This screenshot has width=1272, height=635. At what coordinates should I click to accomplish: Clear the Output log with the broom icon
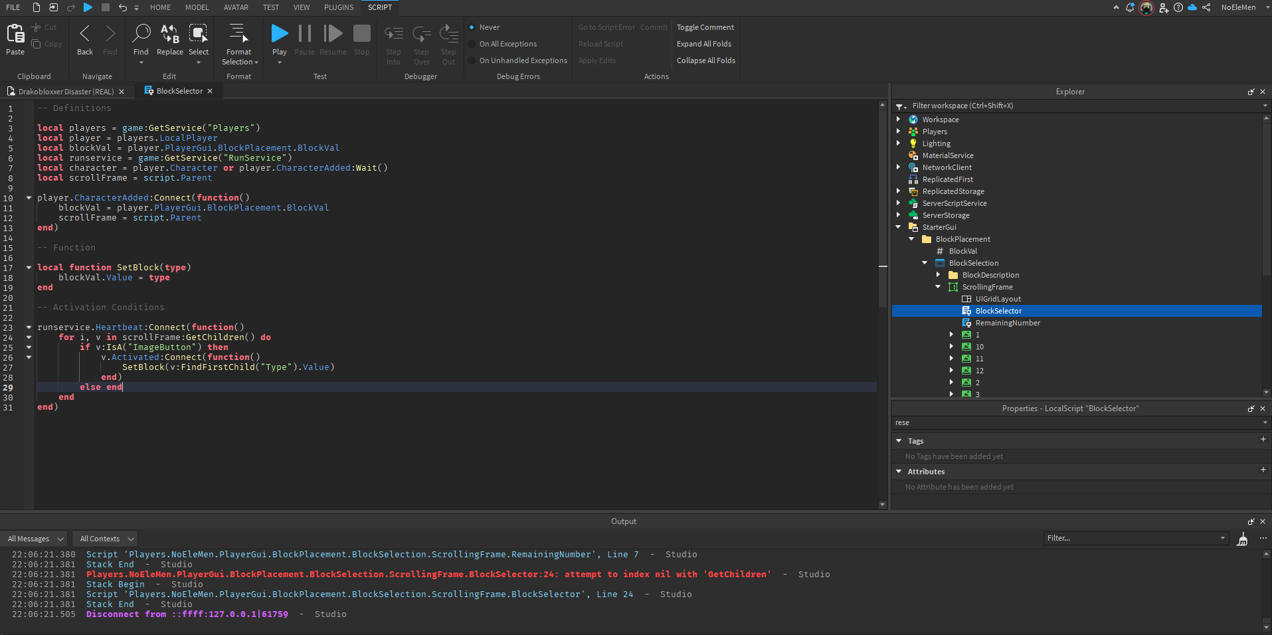pyautogui.click(x=1241, y=538)
